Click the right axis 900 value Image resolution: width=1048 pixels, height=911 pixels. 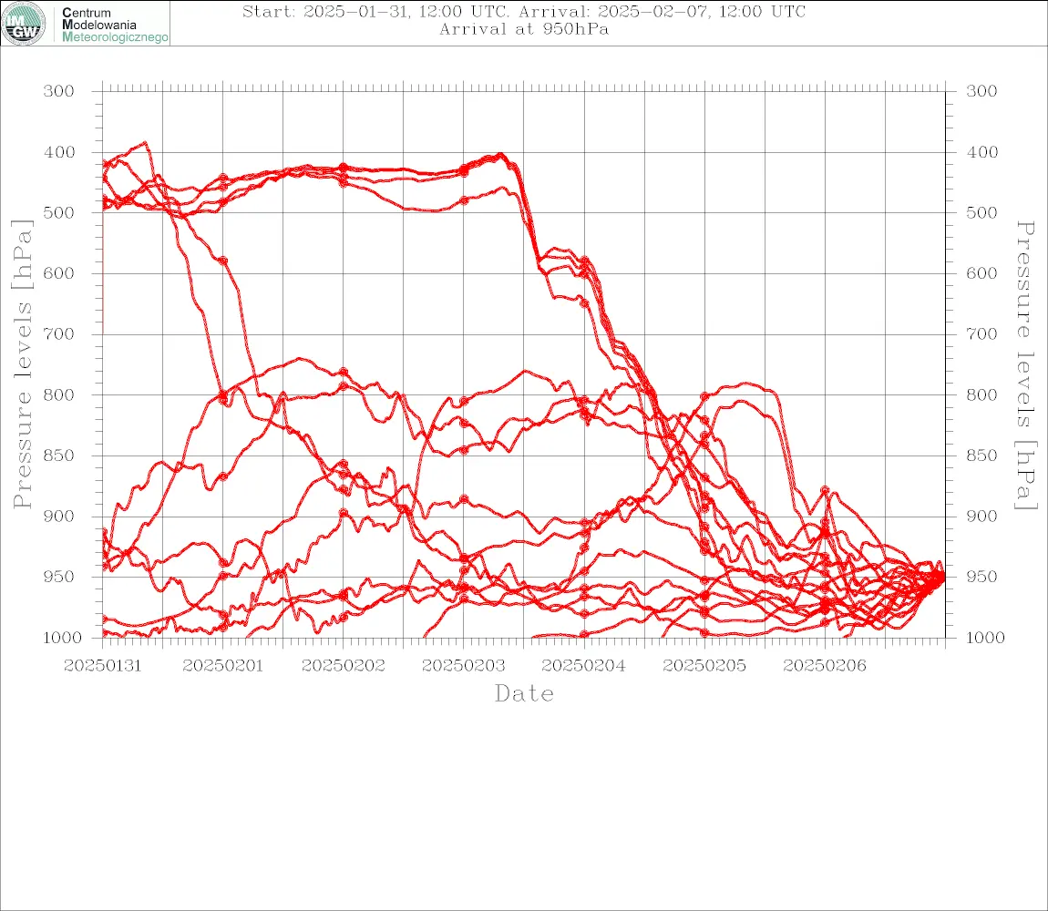[x=981, y=516]
